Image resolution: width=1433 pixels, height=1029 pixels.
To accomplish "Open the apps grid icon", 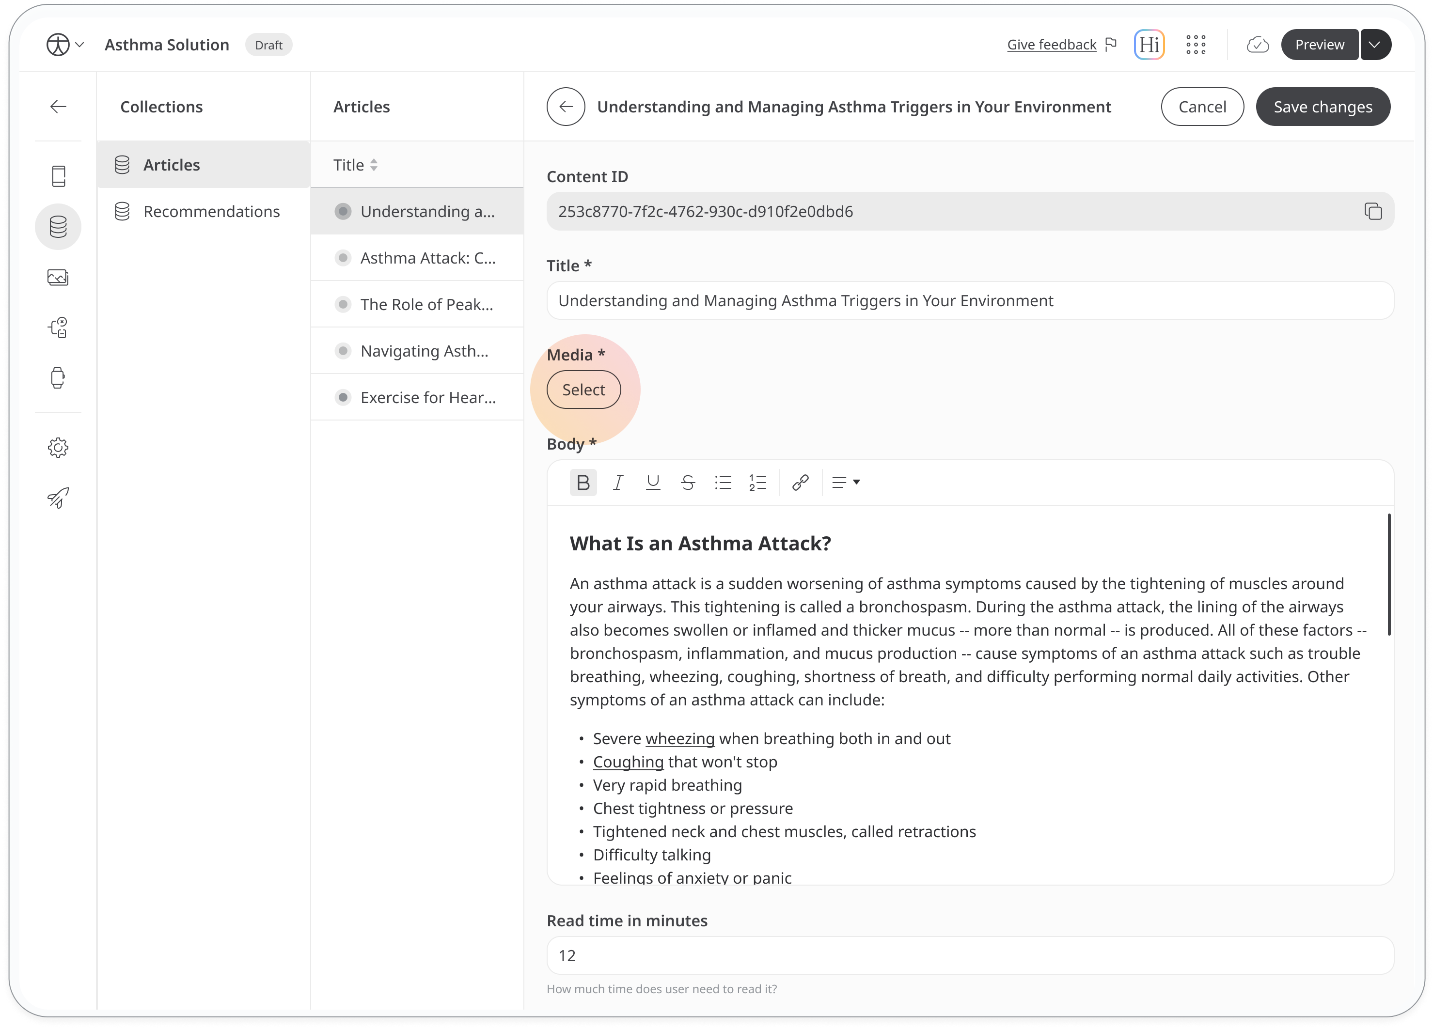I will [1196, 44].
